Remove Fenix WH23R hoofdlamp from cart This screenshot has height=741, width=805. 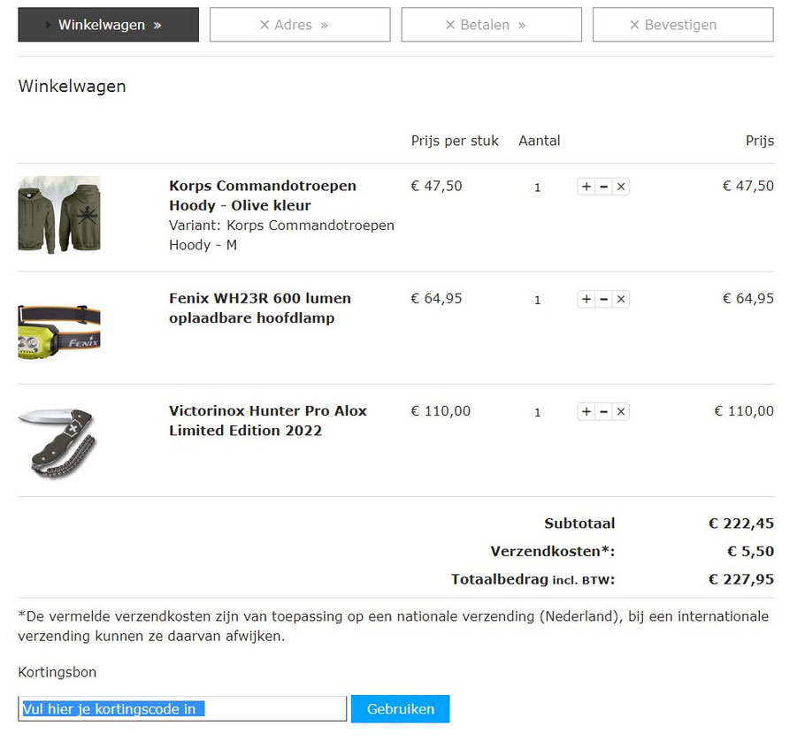pos(621,299)
